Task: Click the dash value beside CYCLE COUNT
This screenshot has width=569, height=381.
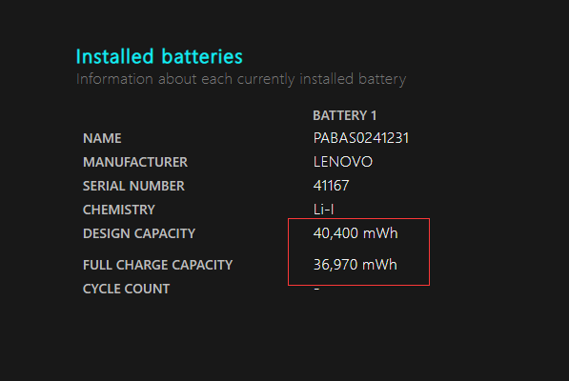Action: 316,289
